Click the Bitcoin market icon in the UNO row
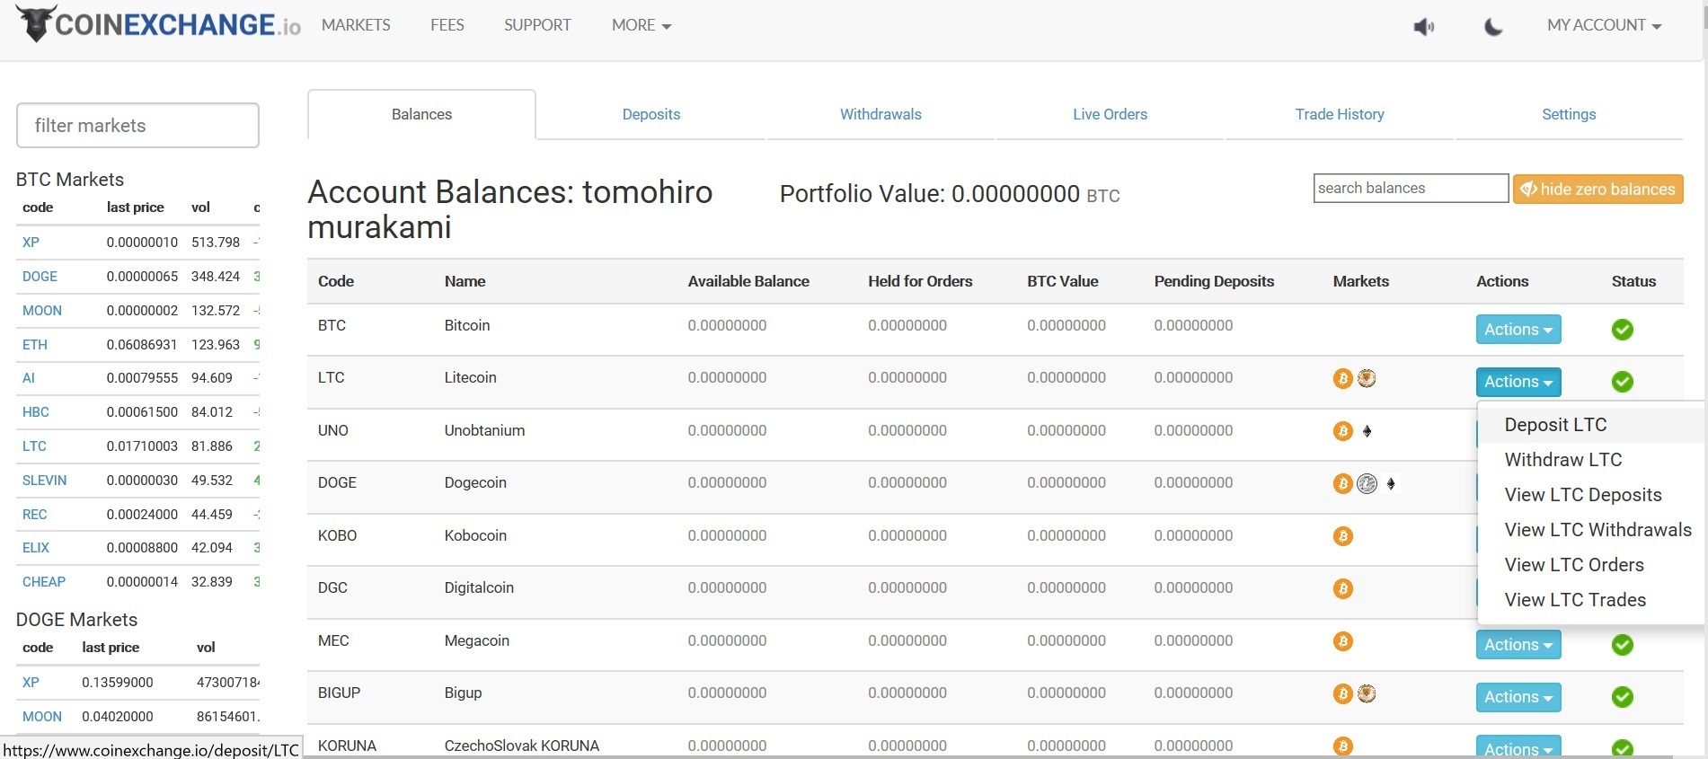Screen dimensions: 1708x759 click(1342, 431)
